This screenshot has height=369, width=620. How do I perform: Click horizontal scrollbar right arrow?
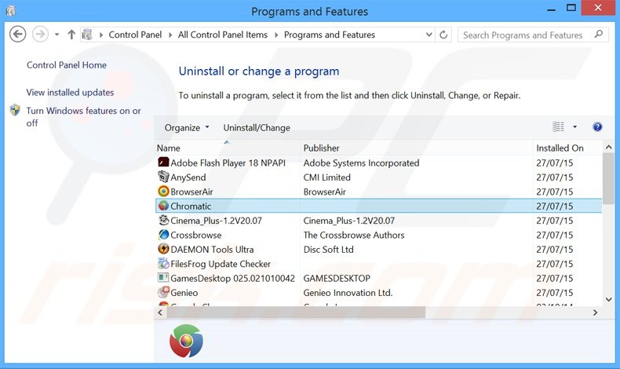595,312
